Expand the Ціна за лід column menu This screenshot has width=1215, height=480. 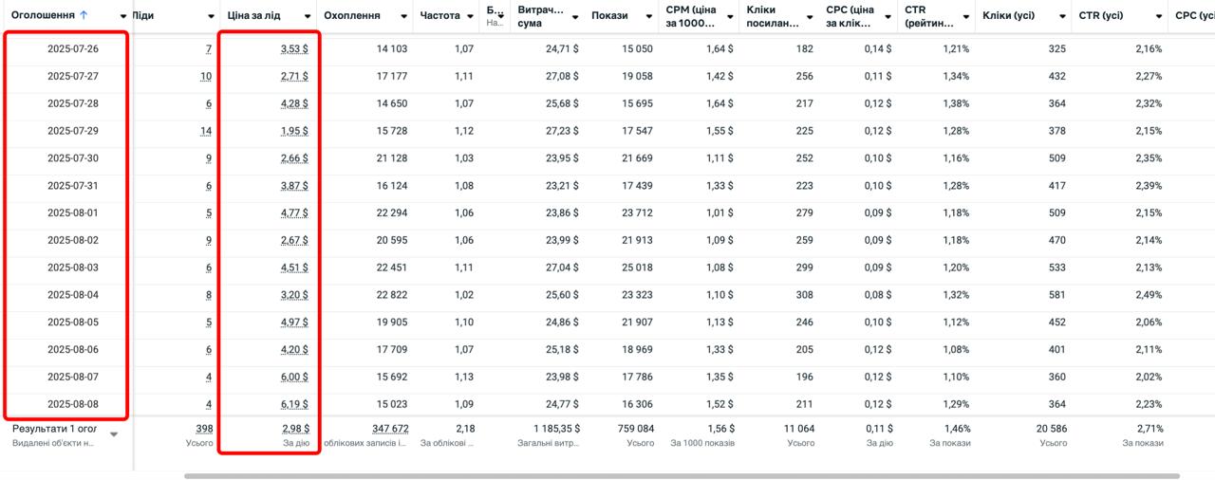click(x=307, y=16)
